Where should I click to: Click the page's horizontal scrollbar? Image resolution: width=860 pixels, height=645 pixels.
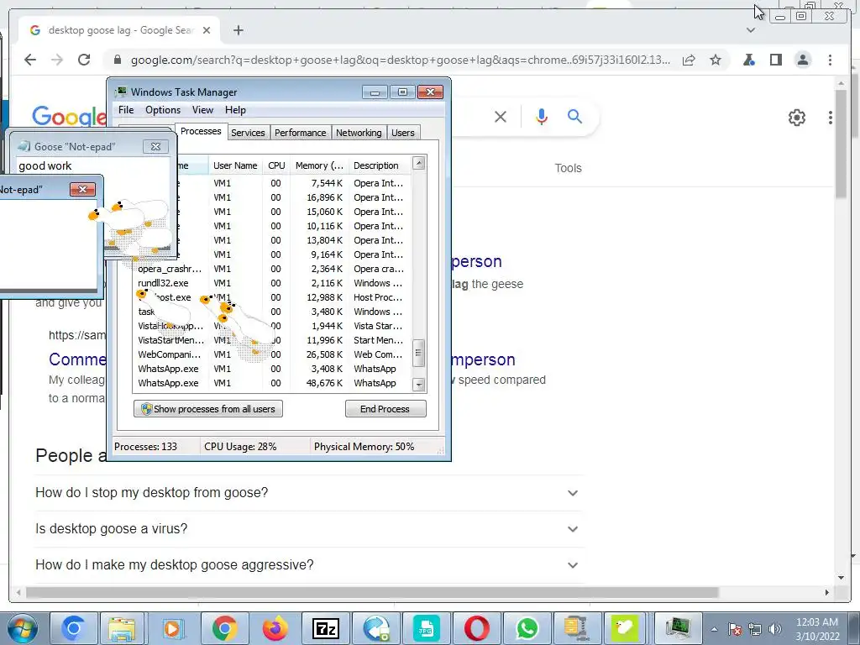coord(372,592)
